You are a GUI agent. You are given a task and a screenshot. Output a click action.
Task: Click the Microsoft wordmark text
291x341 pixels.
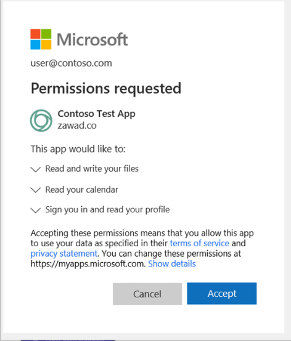click(x=92, y=39)
